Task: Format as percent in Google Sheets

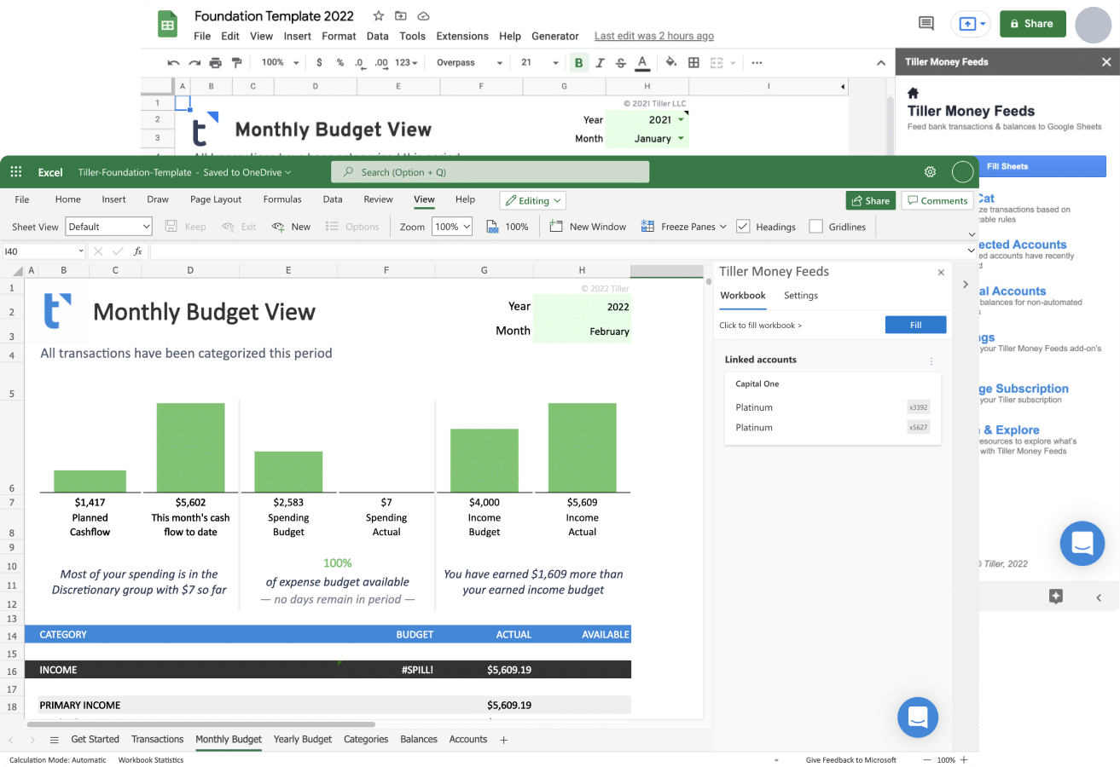Action: (x=339, y=62)
